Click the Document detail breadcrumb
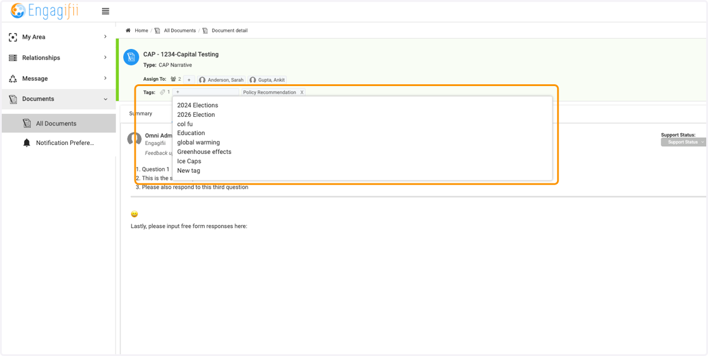 tap(230, 31)
